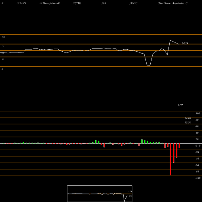The image size is (202, 202).
Task: Click the 12.26 value in MR panel
Action: (188, 122)
